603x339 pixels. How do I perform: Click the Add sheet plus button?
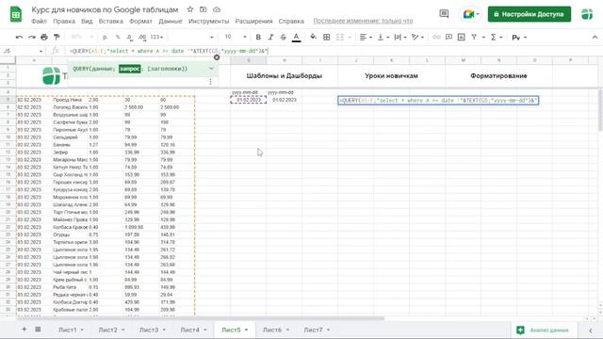coord(24,330)
